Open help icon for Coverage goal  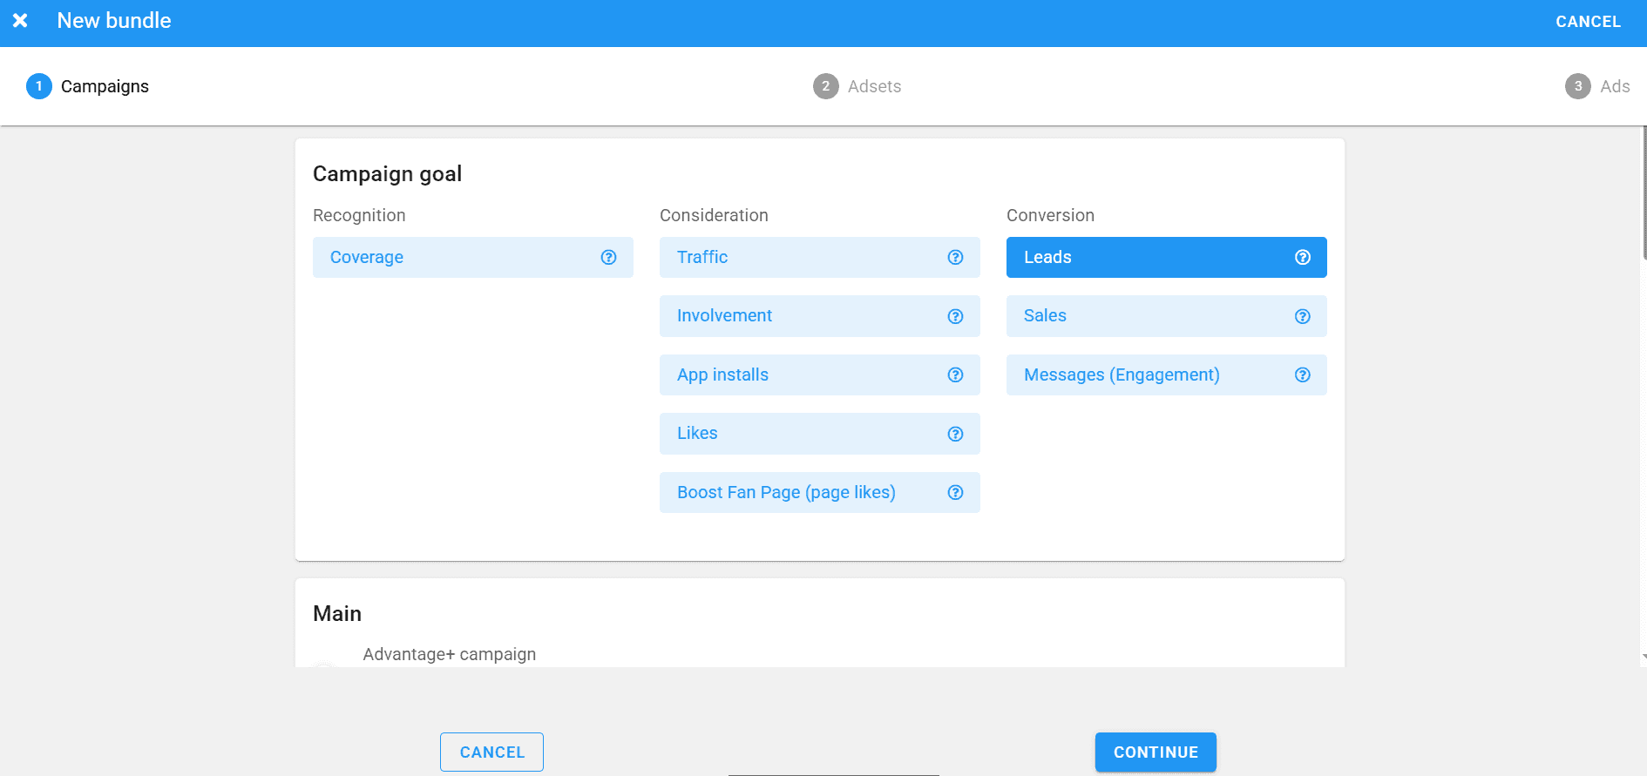coord(608,257)
